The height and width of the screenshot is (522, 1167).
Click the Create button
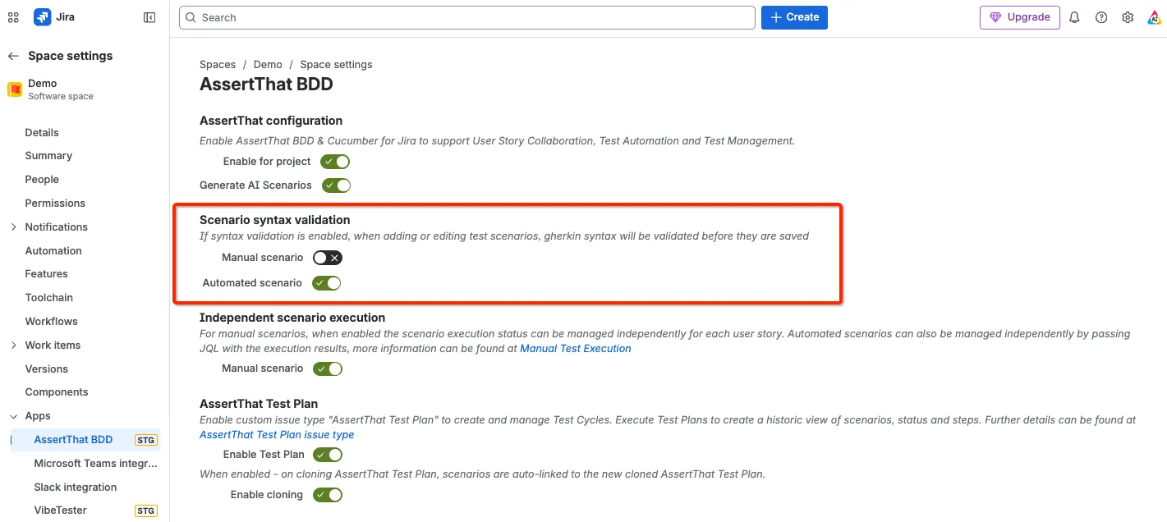[794, 17]
